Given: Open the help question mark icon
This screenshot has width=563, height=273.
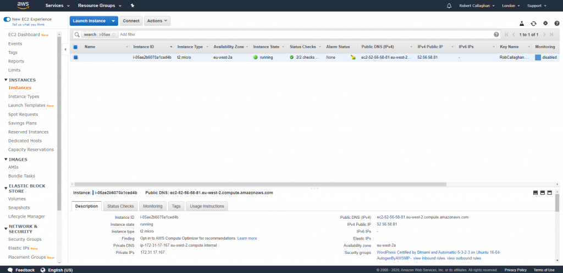Looking at the screenshot, I should click(x=556, y=23).
